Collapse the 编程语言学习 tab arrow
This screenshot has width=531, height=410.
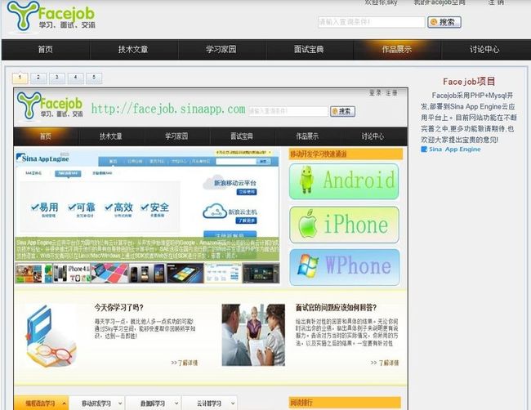(x=64, y=403)
